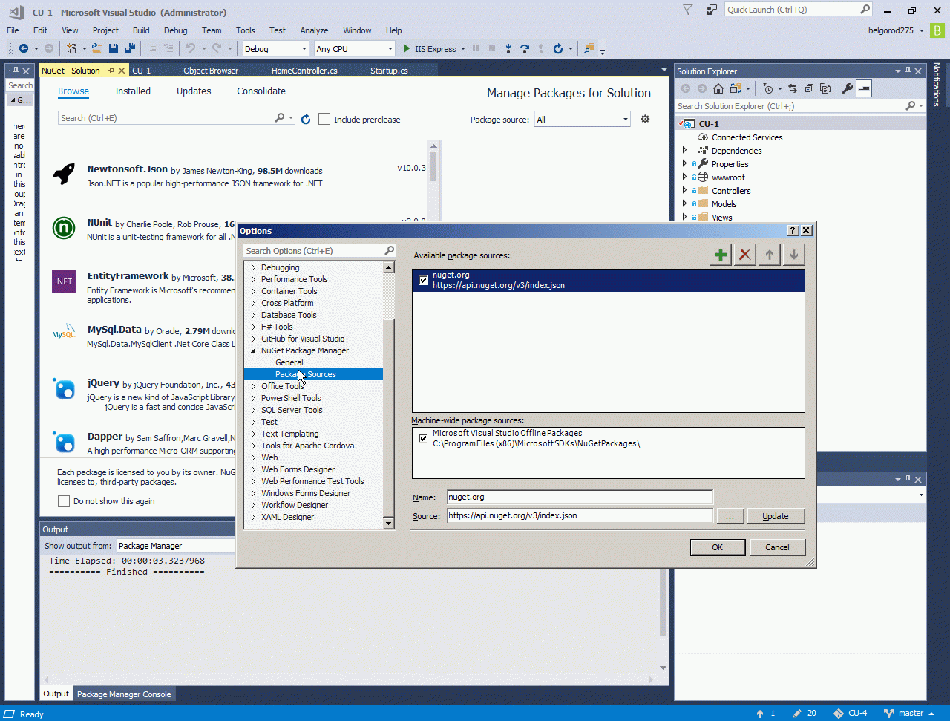
Task: Open the Build menu
Action: pos(141,30)
